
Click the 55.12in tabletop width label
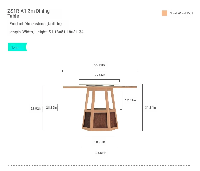[x=99, y=65]
